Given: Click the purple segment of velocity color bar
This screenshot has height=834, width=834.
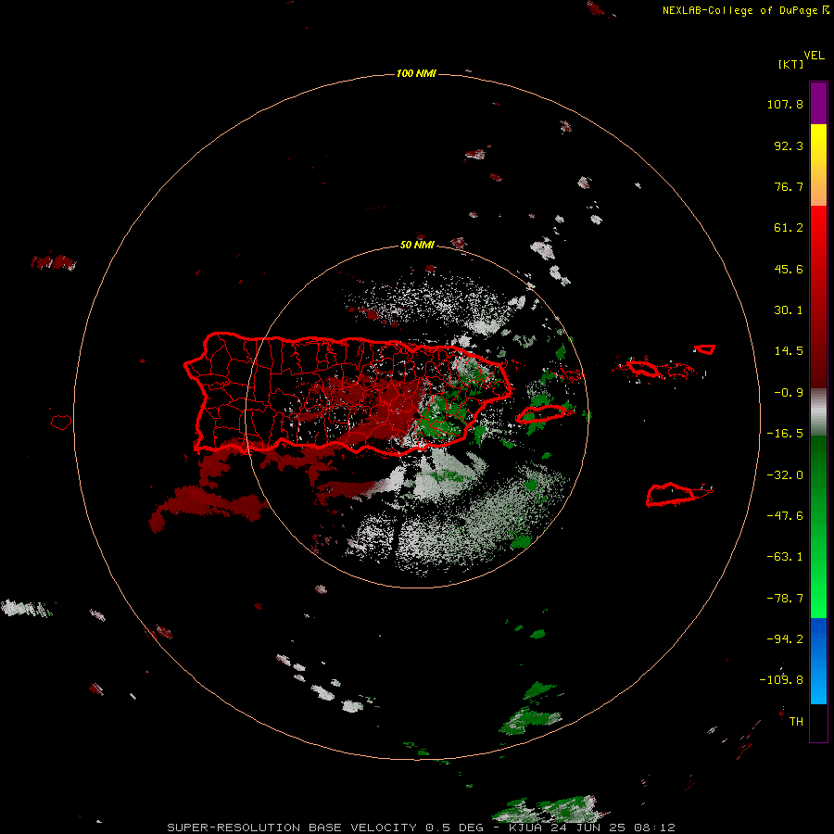Looking at the screenshot, I should click(x=818, y=104).
